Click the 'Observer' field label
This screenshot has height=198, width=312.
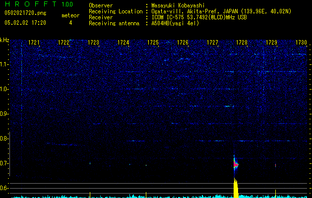pos(101,5)
